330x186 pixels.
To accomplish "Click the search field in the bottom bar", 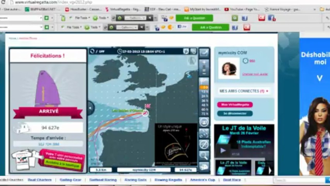I will (x=299, y=180).
